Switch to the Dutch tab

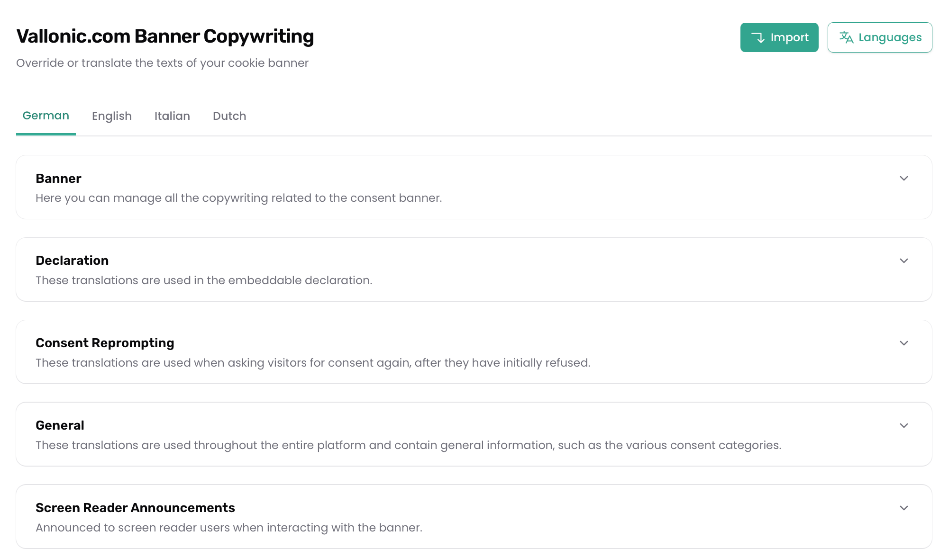[x=229, y=116]
